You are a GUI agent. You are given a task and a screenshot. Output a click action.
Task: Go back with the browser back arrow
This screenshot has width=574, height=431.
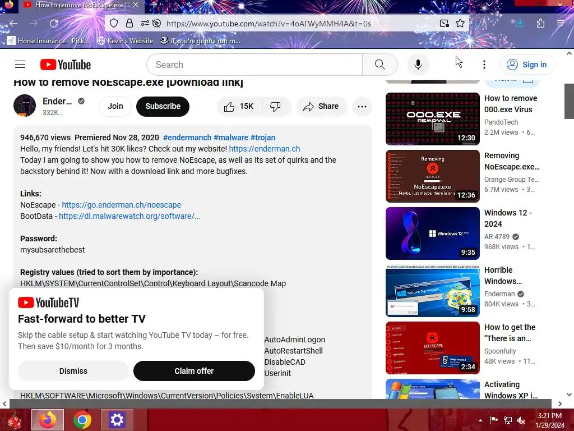[x=13, y=24]
